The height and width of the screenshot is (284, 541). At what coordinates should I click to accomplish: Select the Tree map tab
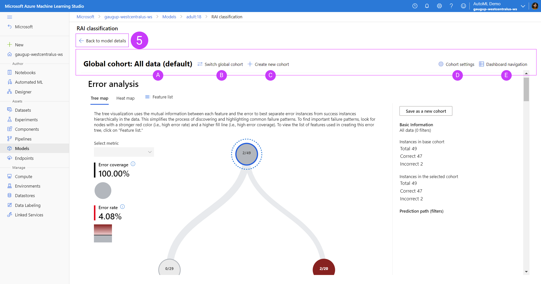pyautogui.click(x=99, y=98)
